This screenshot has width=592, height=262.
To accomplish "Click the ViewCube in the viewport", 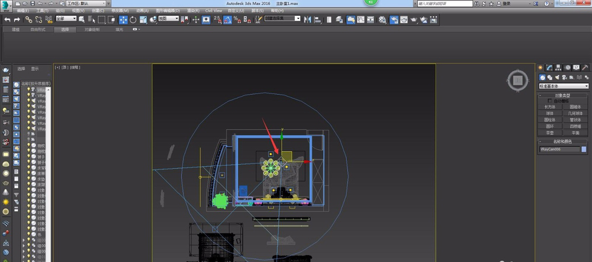I will [x=518, y=80].
